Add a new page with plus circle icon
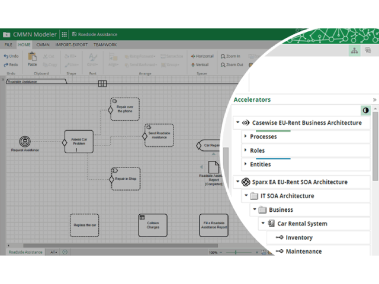The width and height of the screenshot is (379, 284). [x=65, y=252]
